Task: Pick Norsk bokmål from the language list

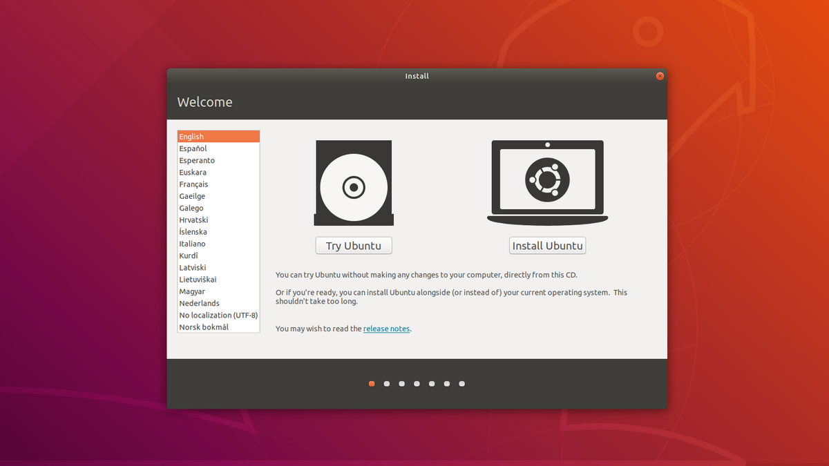Action: tap(218, 327)
